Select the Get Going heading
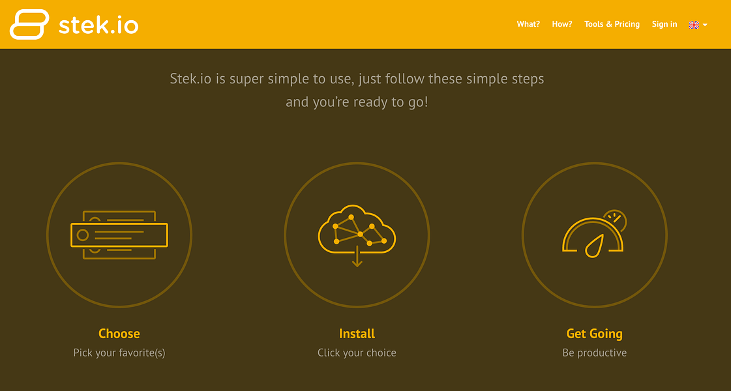The width and height of the screenshot is (731, 391). (x=595, y=334)
